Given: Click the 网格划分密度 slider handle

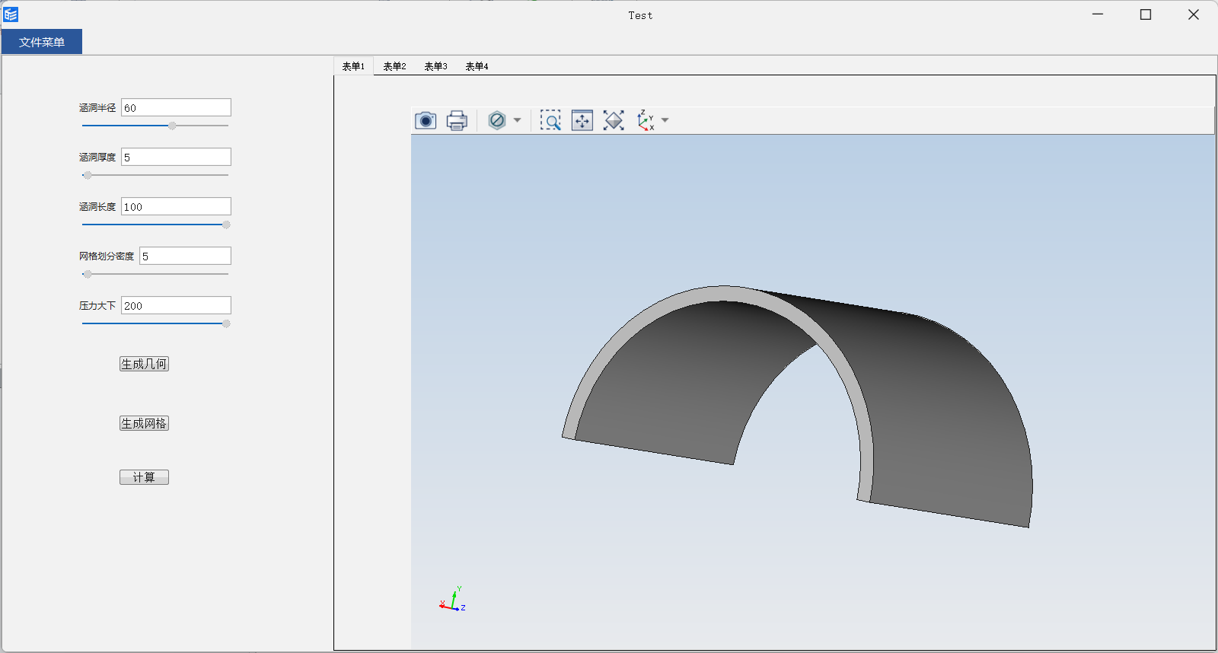Looking at the screenshot, I should coord(88,274).
